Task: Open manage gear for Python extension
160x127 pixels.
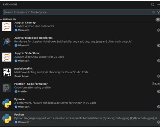Action: [x=159, y=122]
